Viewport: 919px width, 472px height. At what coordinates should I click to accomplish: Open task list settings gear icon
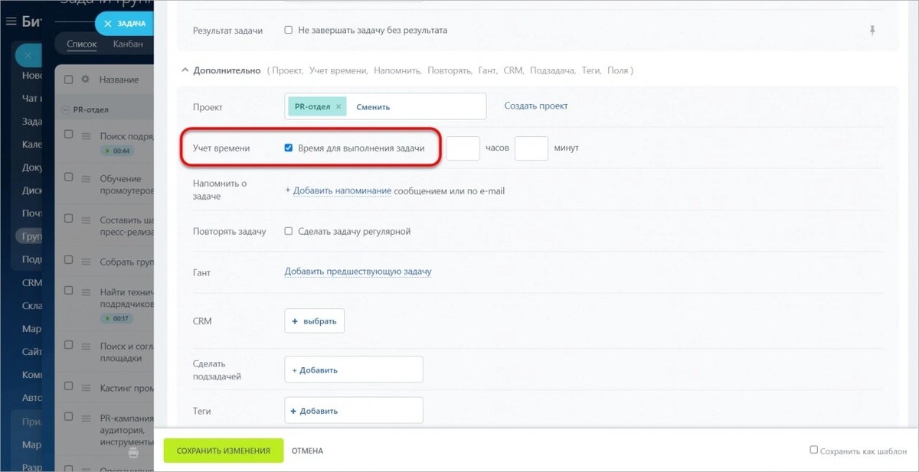pos(85,79)
